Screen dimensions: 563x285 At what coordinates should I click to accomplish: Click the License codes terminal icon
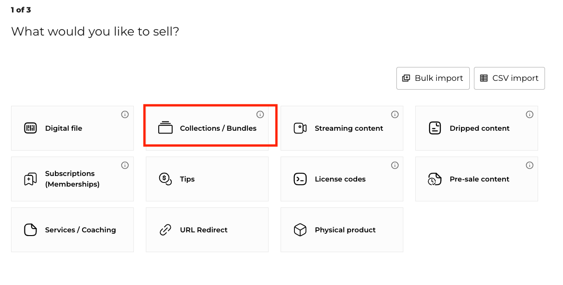click(300, 179)
